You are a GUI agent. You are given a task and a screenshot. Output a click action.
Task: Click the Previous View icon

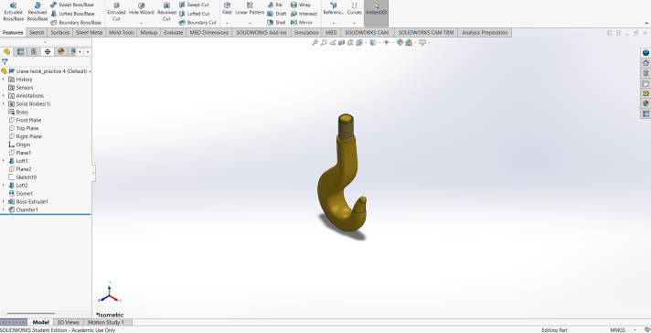click(333, 42)
